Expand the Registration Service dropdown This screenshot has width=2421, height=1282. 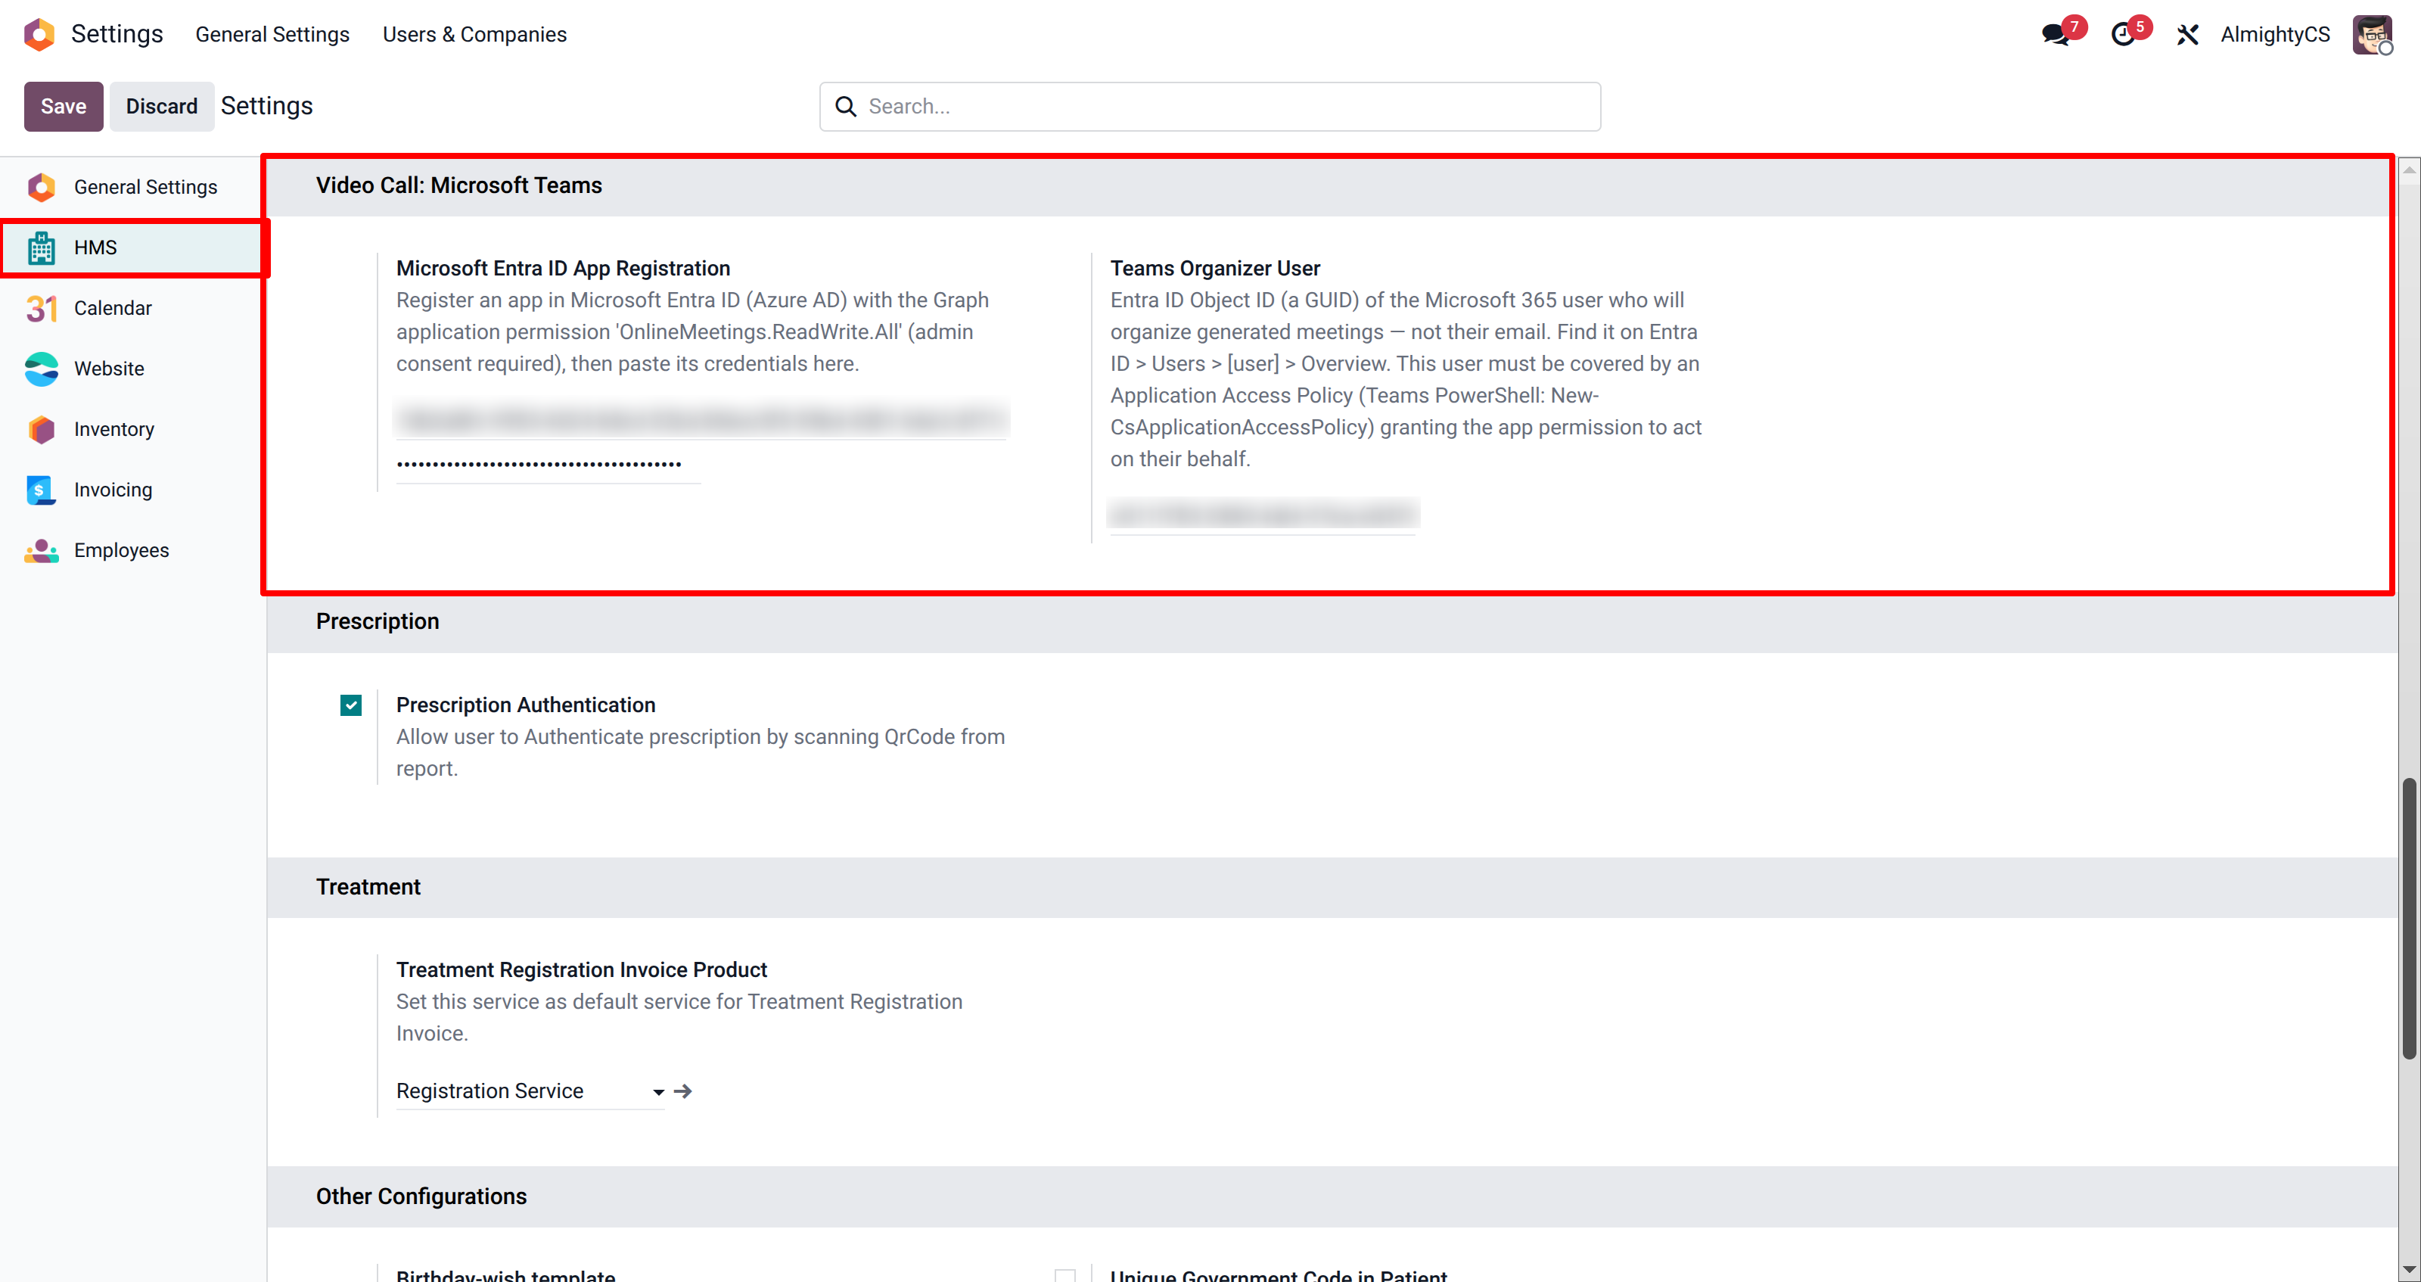(x=659, y=1091)
